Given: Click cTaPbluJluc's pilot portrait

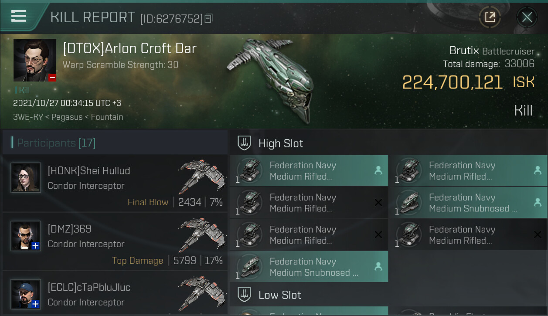Looking at the screenshot, I should click(x=26, y=294).
